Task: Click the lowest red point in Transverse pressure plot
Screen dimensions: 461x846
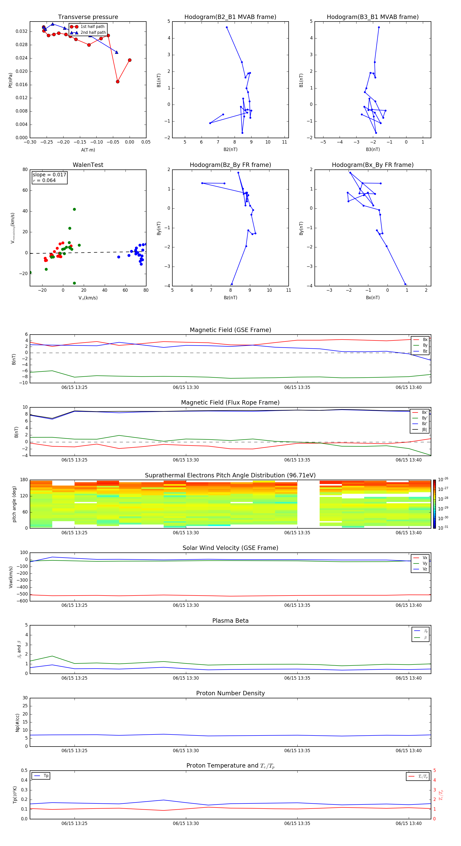Action: pos(118,82)
